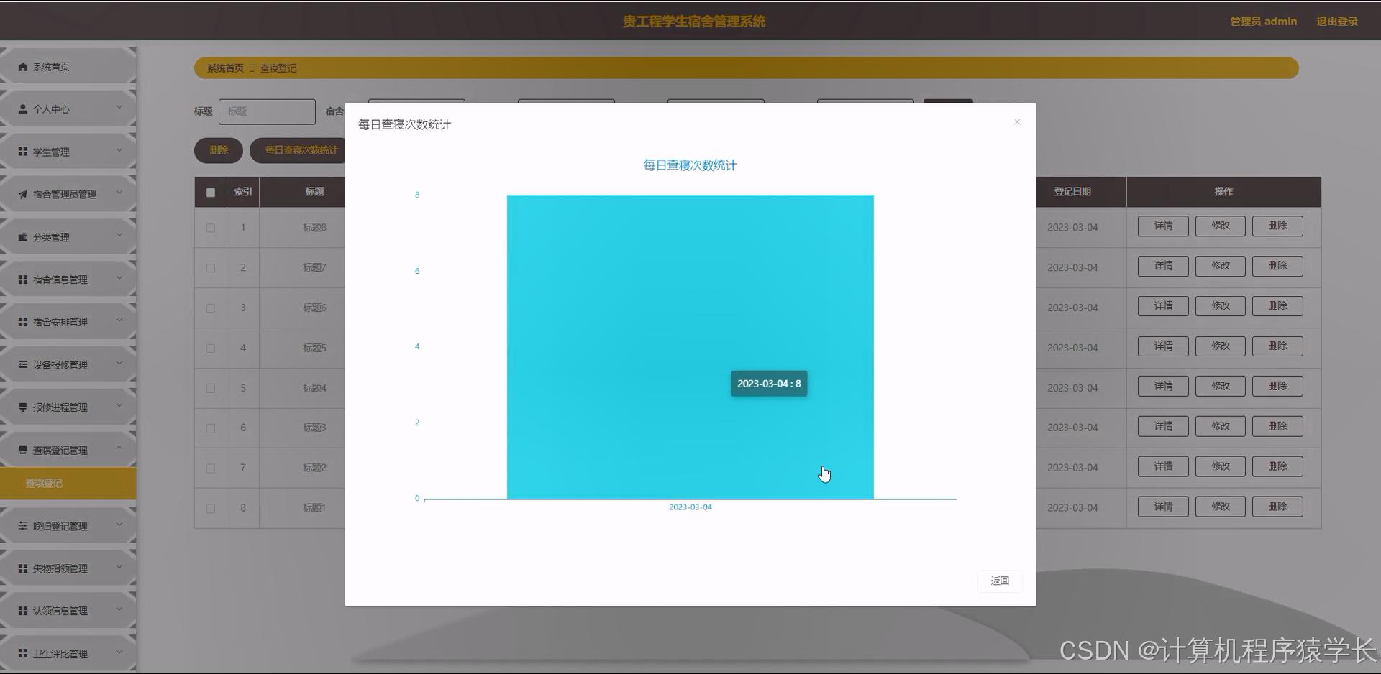Open 详情 for row 标题5
Image resolution: width=1381 pixels, height=674 pixels.
(x=1163, y=347)
